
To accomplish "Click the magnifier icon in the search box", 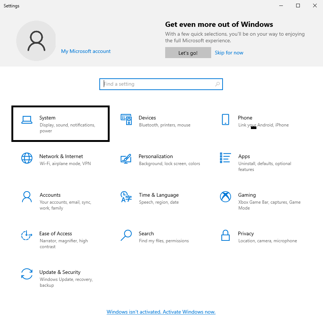I will click(x=217, y=84).
